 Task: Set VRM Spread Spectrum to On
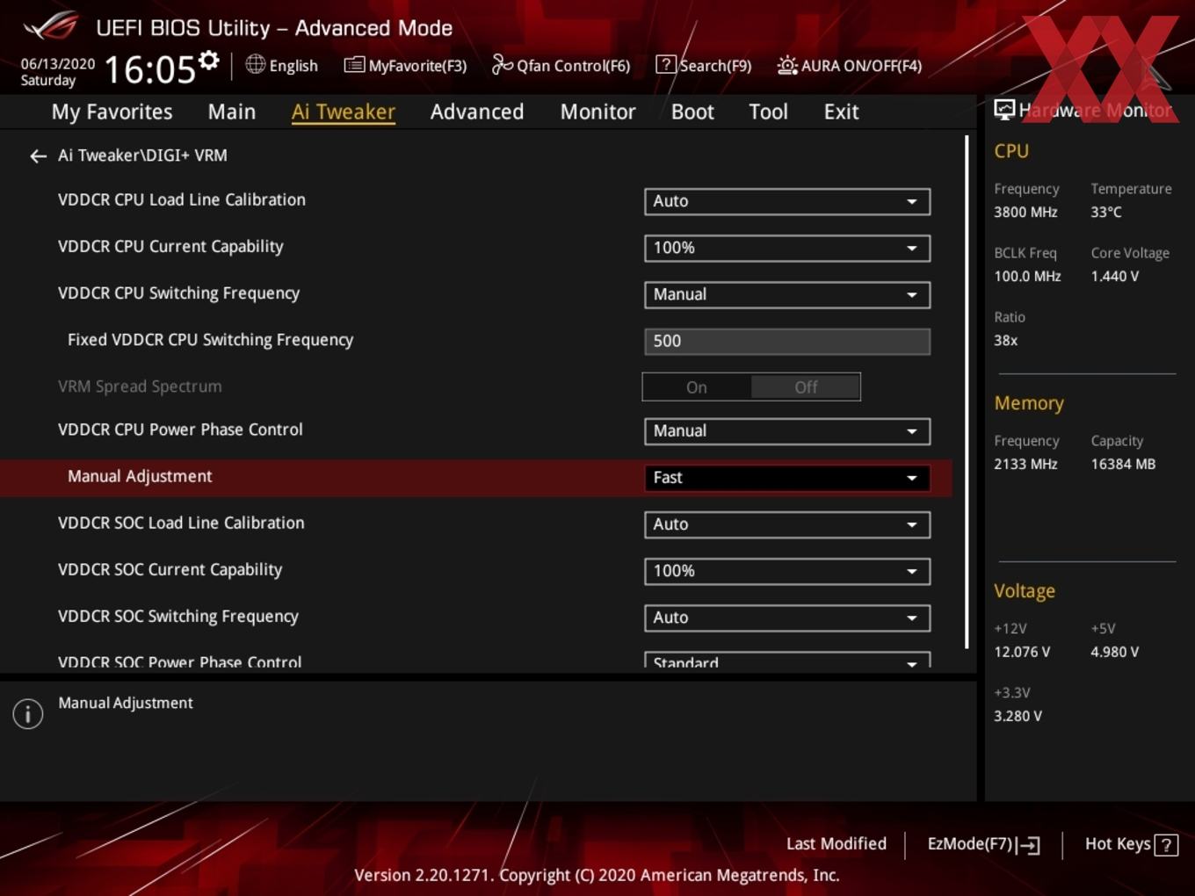click(697, 387)
